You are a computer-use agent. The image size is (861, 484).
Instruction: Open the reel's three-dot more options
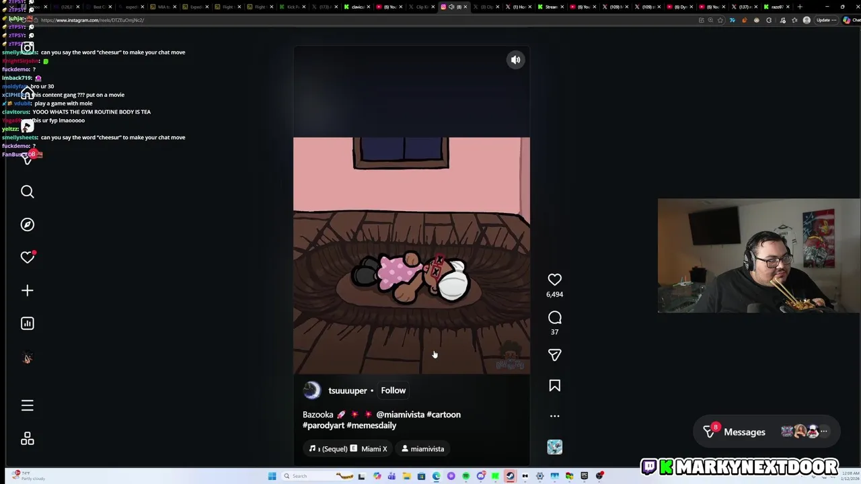pyautogui.click(x=554, y=416)
